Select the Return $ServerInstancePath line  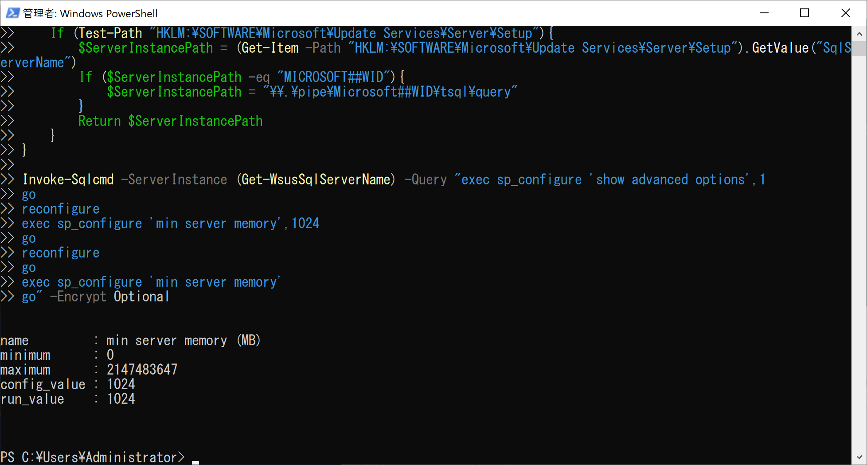[171, 121]
